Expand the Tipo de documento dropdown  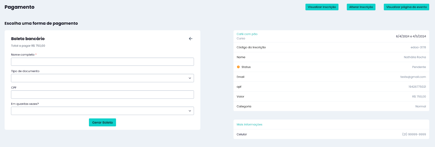(102, 78)
